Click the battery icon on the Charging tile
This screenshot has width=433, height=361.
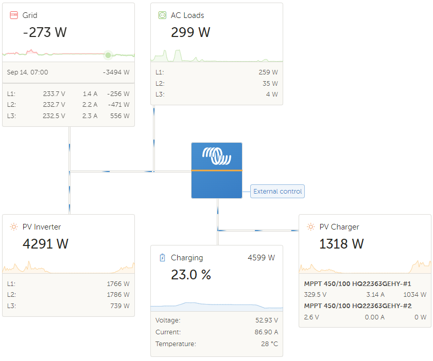pos(161,257)
